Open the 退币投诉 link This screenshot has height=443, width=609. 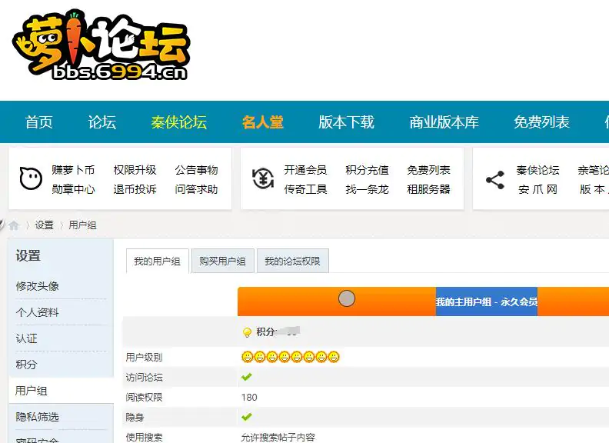click(135, 189)
